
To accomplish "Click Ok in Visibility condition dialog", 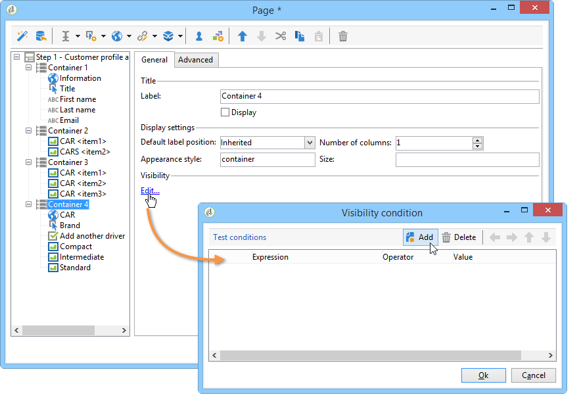I will coord(483,375).
